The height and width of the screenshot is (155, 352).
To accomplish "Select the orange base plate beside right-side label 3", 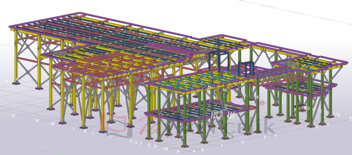I will tap(311, 126).
